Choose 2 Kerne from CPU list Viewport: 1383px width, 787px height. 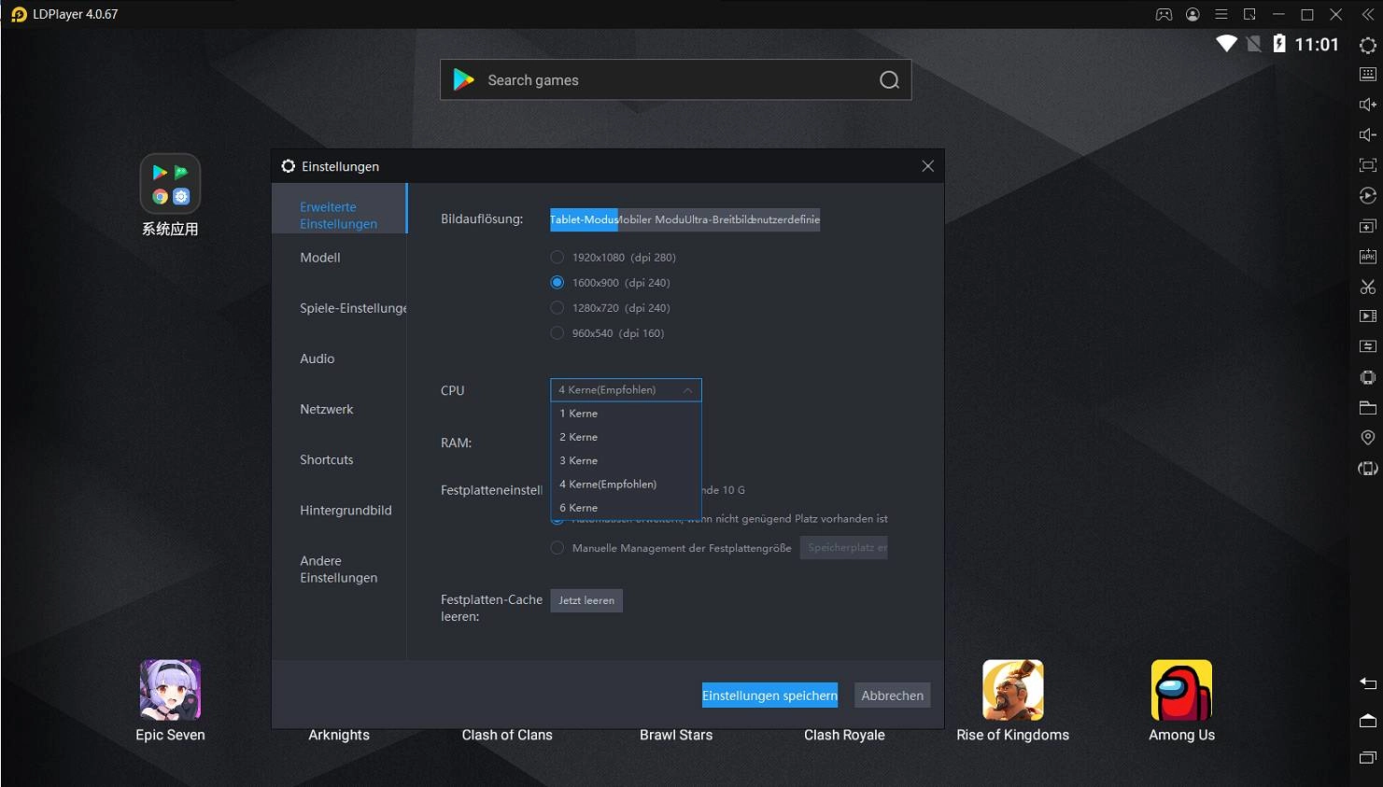point(626,437)
